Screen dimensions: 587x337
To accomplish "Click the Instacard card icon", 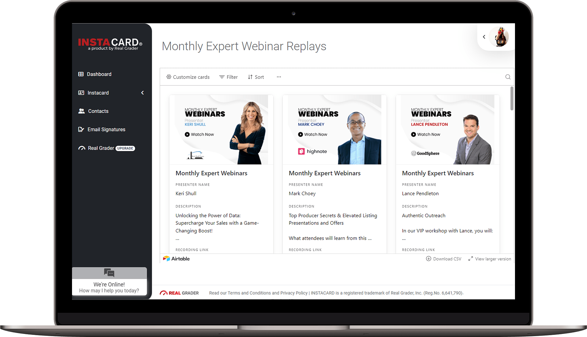I will (x=81, y=93).
